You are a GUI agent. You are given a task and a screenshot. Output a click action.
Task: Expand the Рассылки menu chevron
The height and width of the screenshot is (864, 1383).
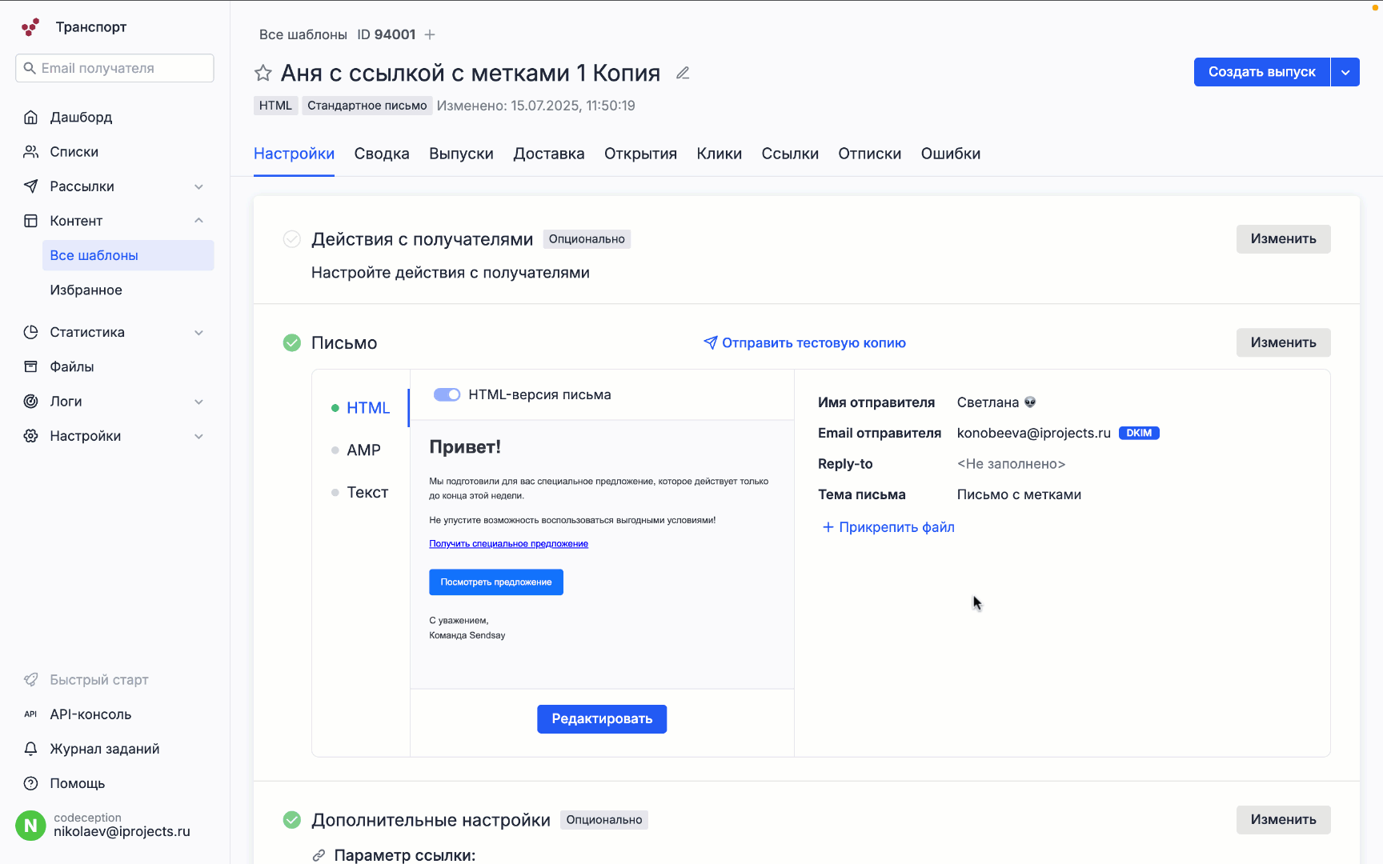pos(198,186)
